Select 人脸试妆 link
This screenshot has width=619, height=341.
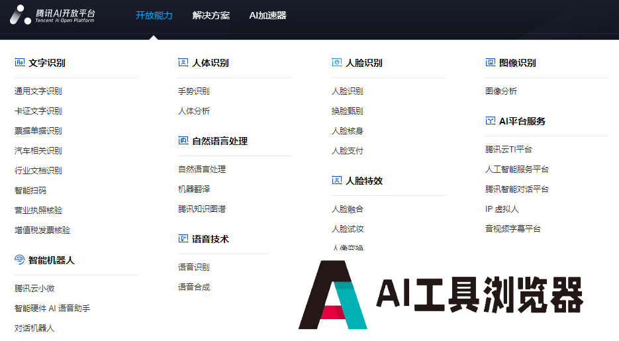point(348,229)
